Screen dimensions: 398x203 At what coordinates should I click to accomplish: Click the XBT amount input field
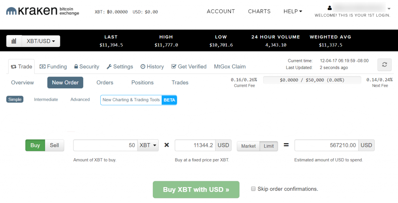point(105,145)
